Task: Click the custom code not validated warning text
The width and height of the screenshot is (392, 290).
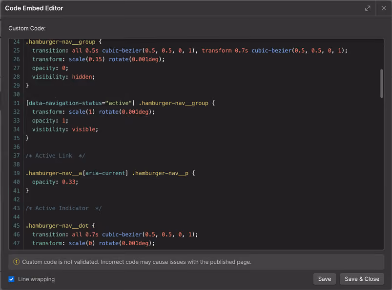Action: click(137, 262)
